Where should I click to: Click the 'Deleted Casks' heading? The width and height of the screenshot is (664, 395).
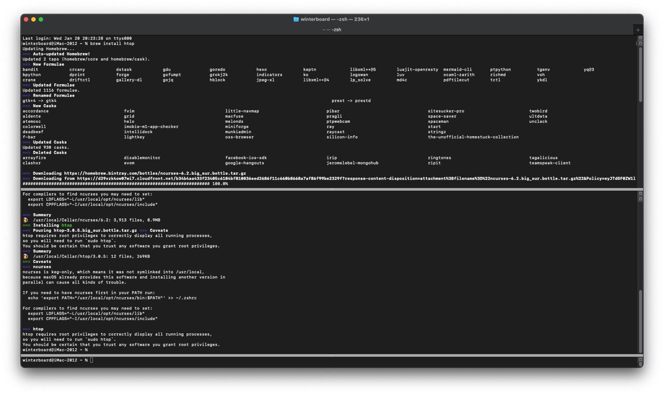50,152
